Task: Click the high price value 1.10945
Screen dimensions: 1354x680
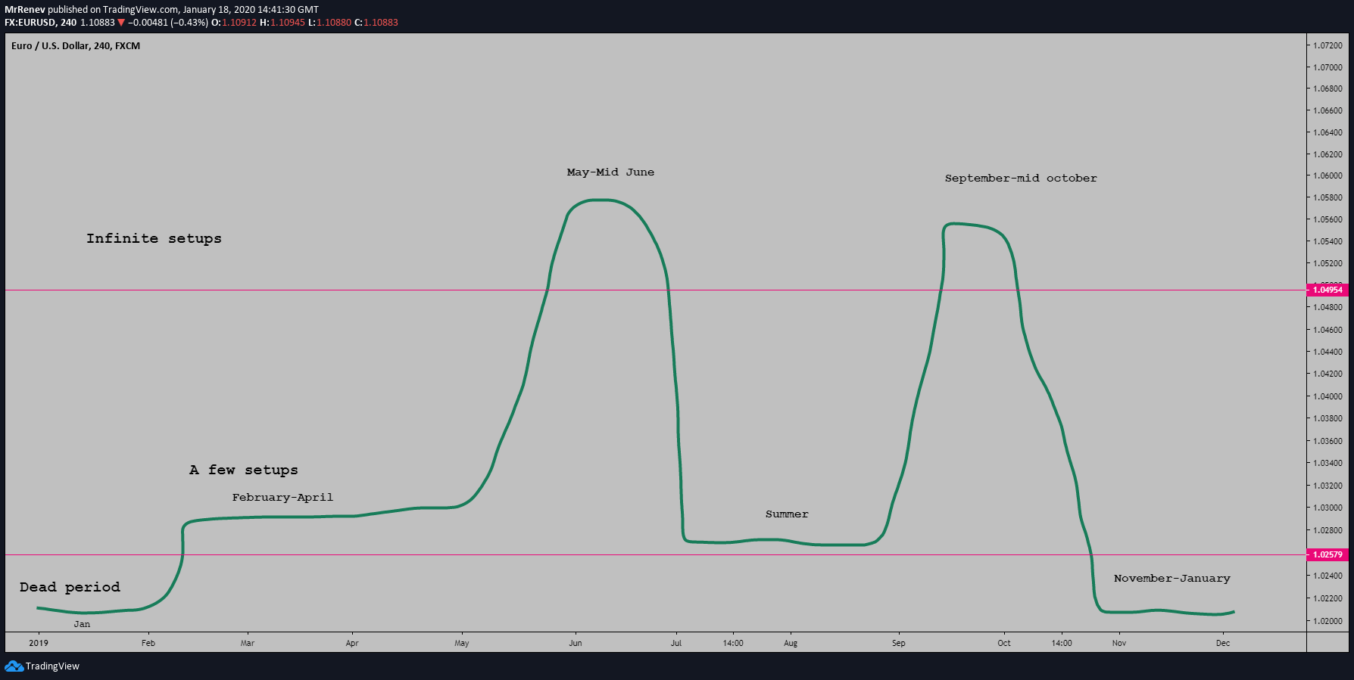Action: click(x=288, y=23)
